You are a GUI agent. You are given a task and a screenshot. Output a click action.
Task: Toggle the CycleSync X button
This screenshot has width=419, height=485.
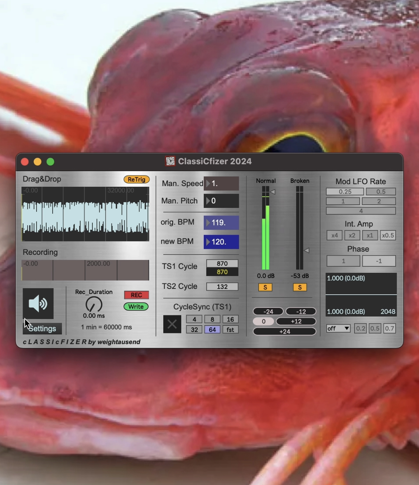pyautogui.click(x=172, y=324)
